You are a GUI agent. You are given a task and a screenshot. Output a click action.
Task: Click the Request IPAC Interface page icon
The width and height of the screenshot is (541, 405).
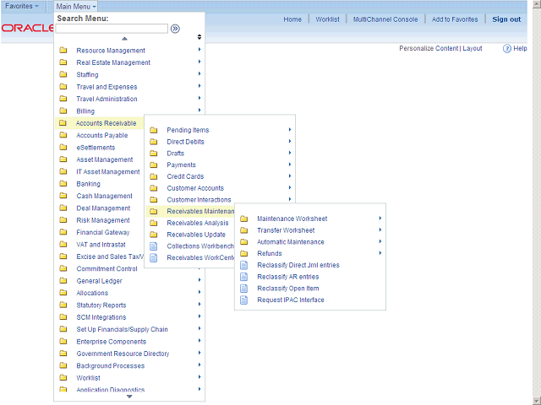point(244,300)
